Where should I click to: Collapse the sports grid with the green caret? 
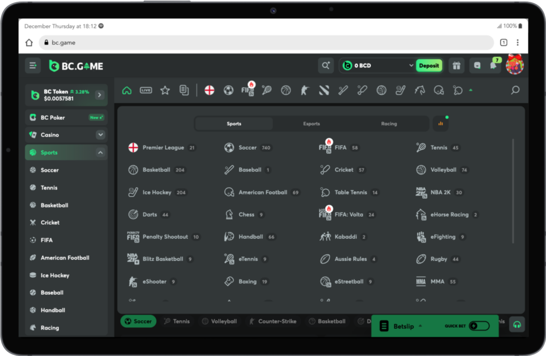(x=471, y=90)
